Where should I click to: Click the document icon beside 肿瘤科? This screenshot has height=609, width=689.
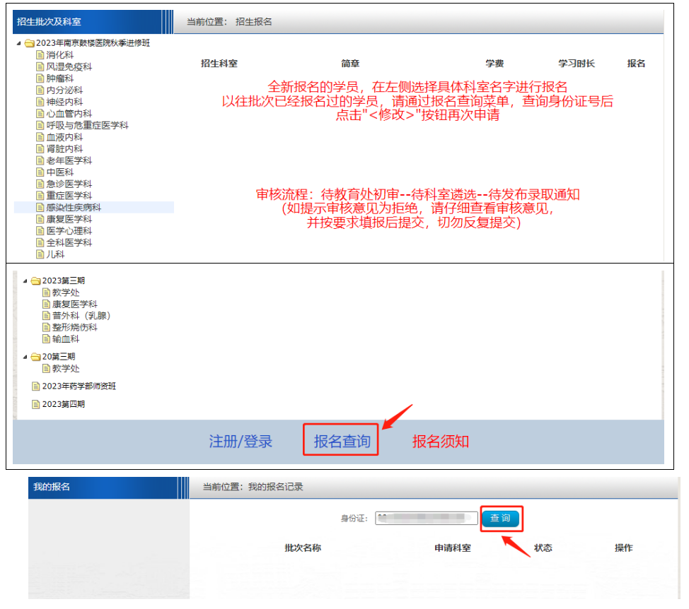[40, 78]
